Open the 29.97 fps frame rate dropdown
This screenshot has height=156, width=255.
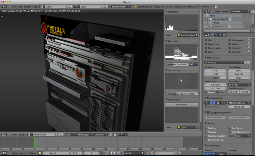(x=239, y=85)
